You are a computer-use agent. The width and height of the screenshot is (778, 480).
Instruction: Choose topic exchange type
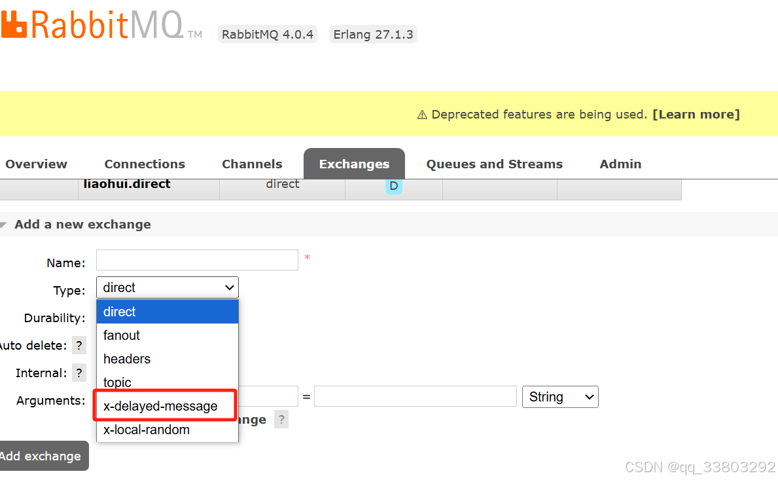coord(168,382)
